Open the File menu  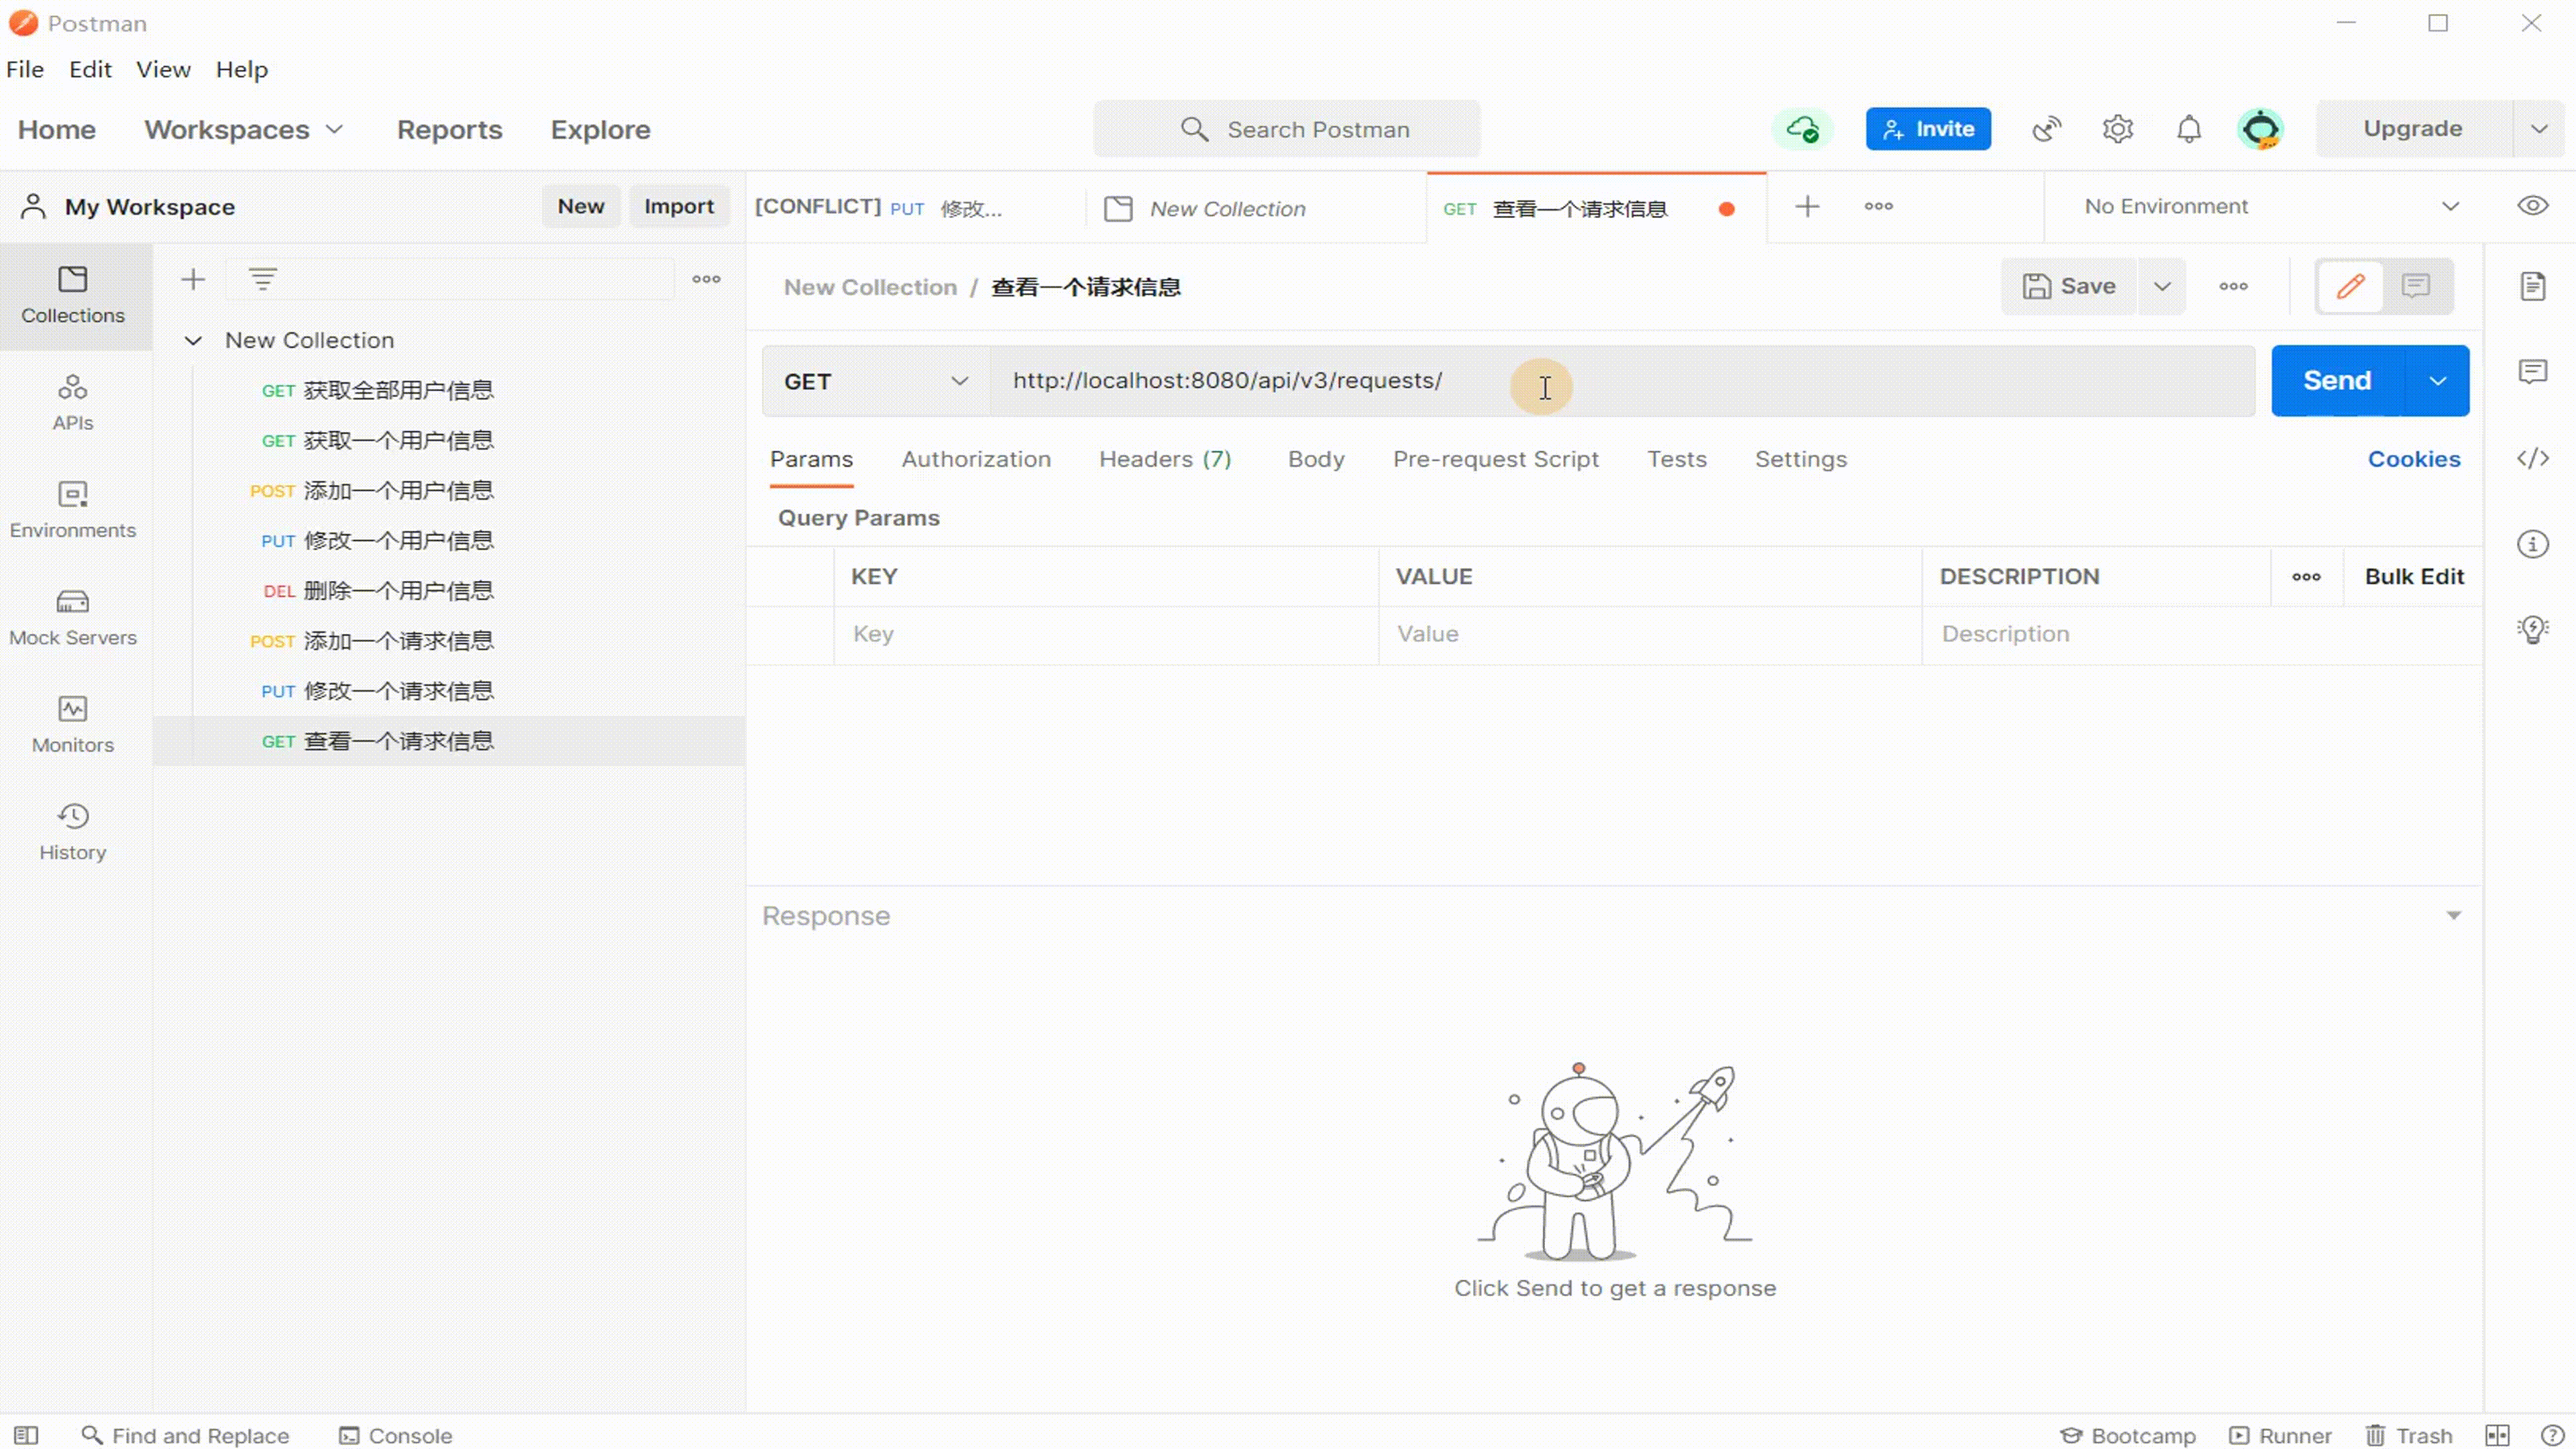tap(25, 69)
